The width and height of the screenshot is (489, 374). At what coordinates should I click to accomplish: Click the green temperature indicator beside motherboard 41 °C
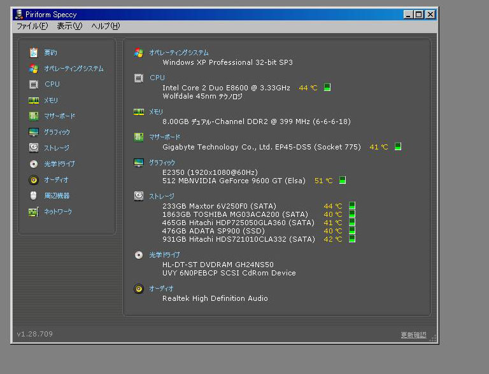click(x=398, y=146)
